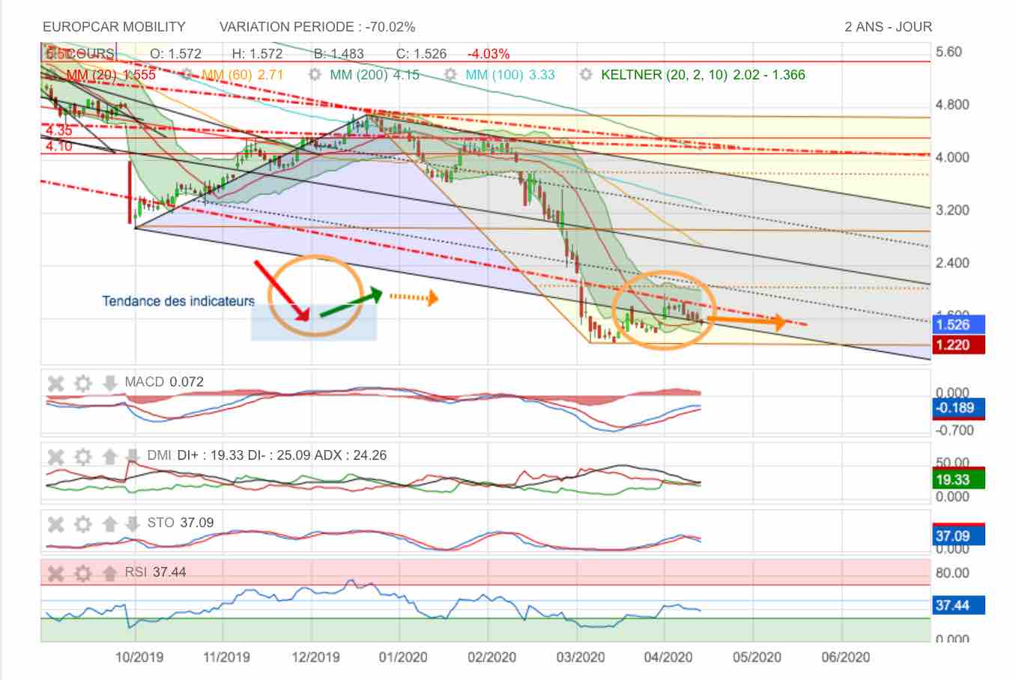Image resolution: width=1016 pixels, height=680 pixels.
Task: Click the 4.35 resistance level label
Action: pyautogui.click(x=58, y=131)
